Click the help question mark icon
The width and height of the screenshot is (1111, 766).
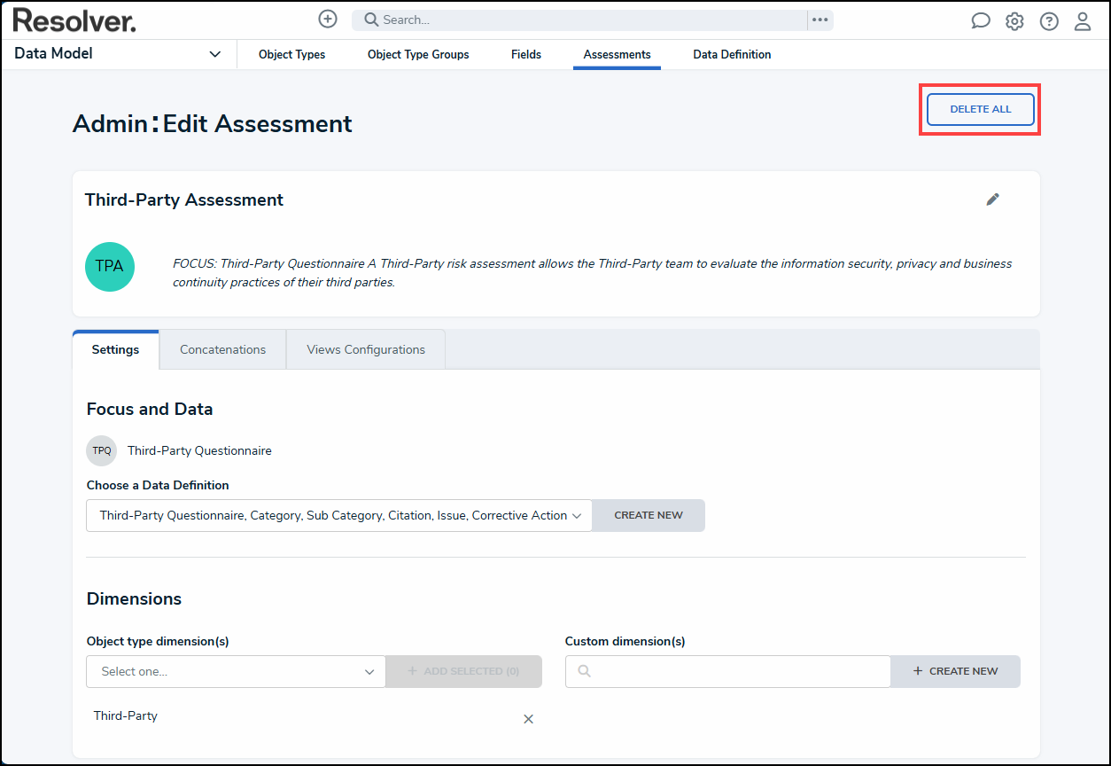pyautogui.click(x=1049, y=21)
